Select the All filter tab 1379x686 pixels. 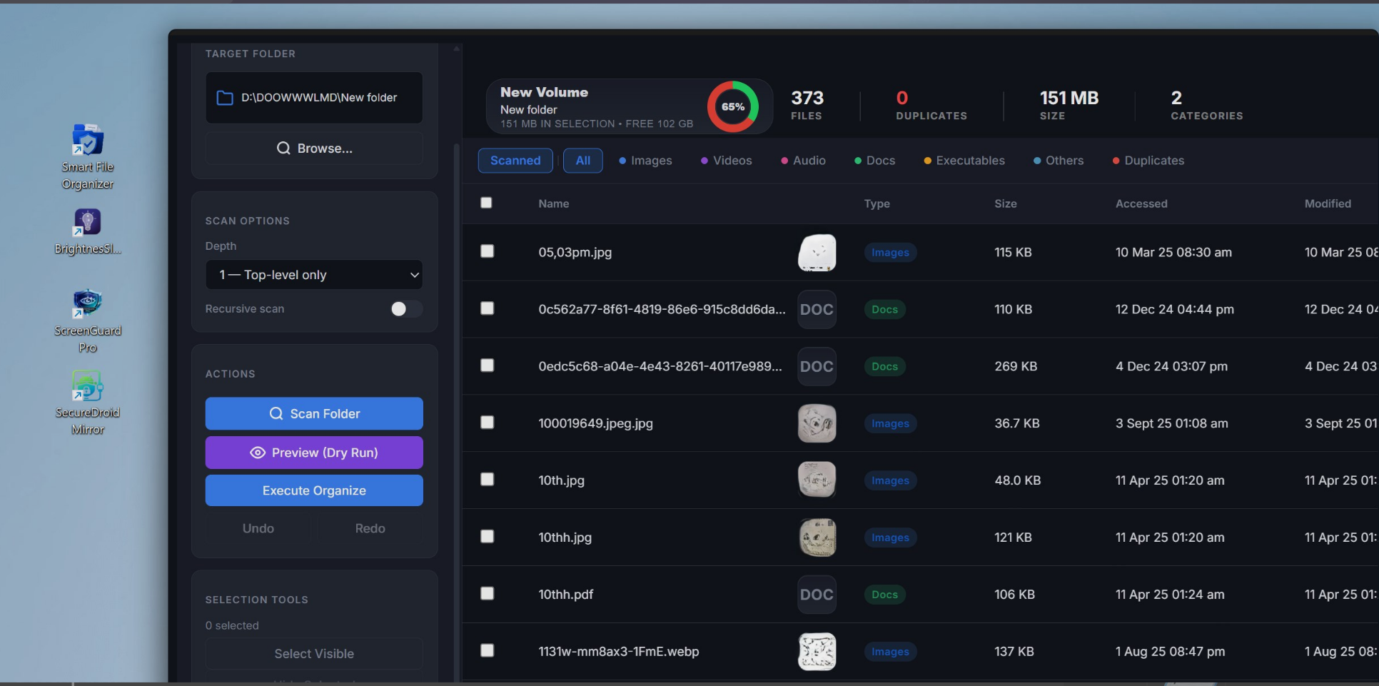click(583, 161)
